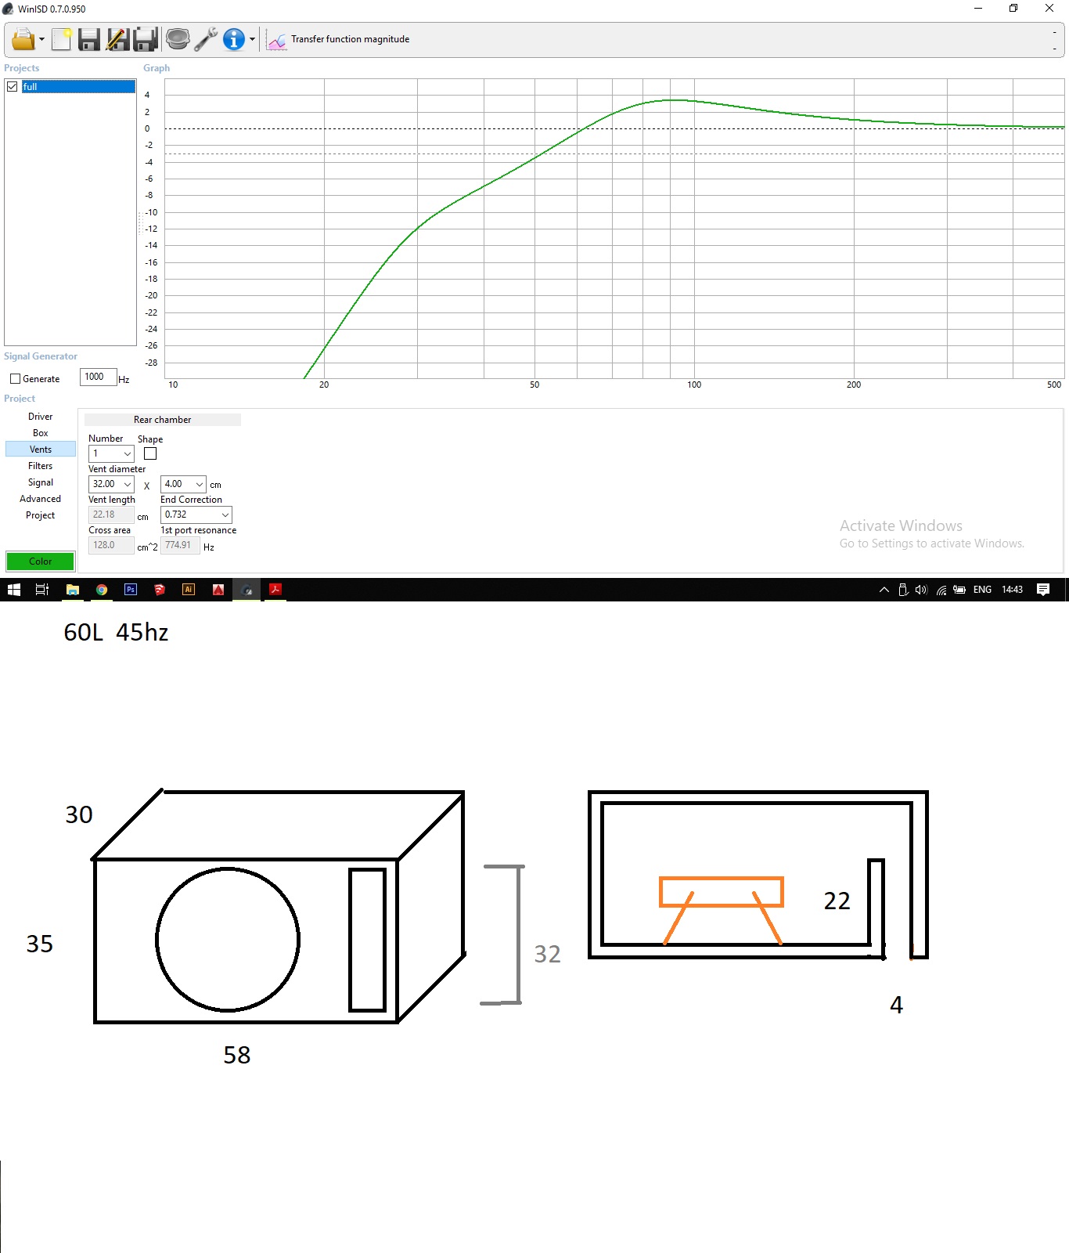Image resolution: width=1069 pixels, height=1253 pixels.
Task: Click the Rear chamber header
Action: (163, 420)
